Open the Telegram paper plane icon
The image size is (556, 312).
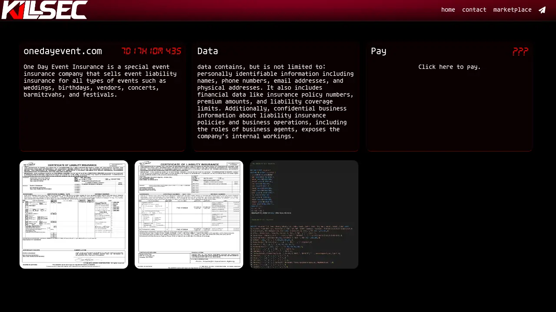[x=542, y=10]
